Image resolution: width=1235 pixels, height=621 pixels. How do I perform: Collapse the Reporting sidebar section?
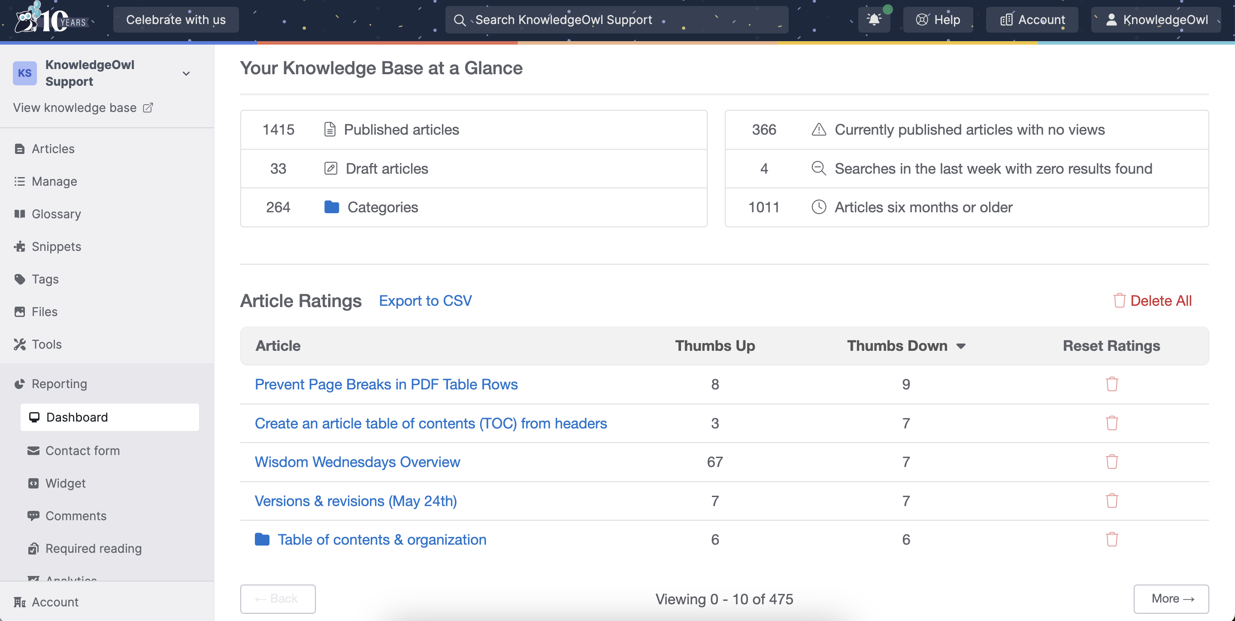coord(60,384)
